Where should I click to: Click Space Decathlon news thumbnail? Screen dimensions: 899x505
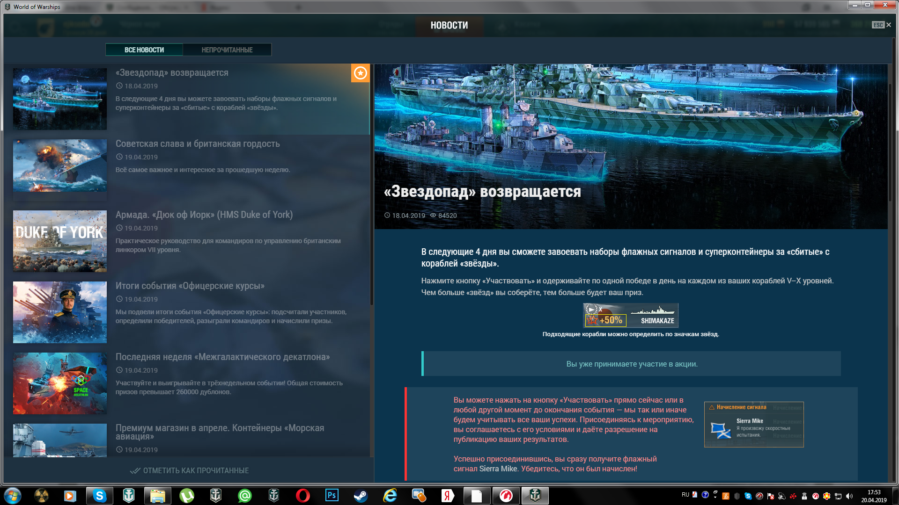[60, 383]
